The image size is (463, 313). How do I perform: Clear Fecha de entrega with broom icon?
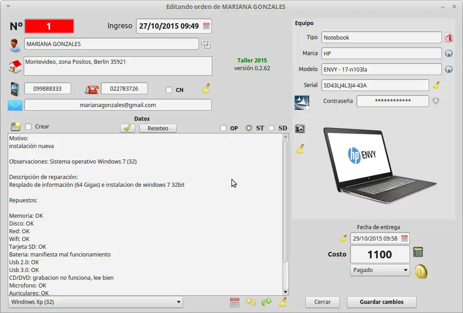point(343,238)
